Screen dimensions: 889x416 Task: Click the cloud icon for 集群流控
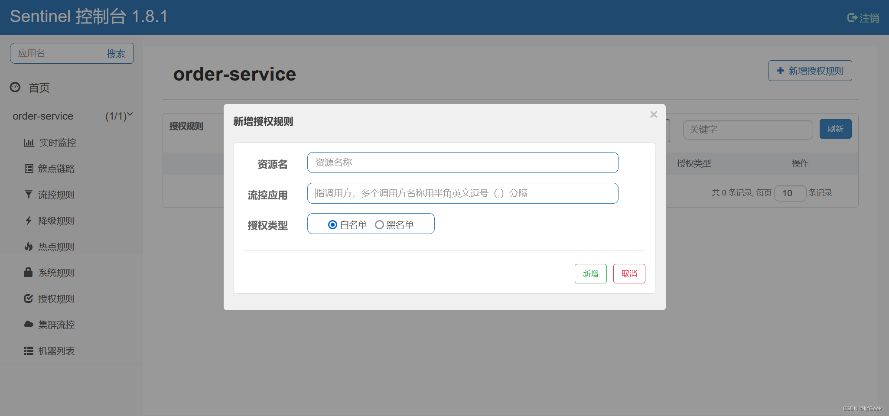(29, 324)
